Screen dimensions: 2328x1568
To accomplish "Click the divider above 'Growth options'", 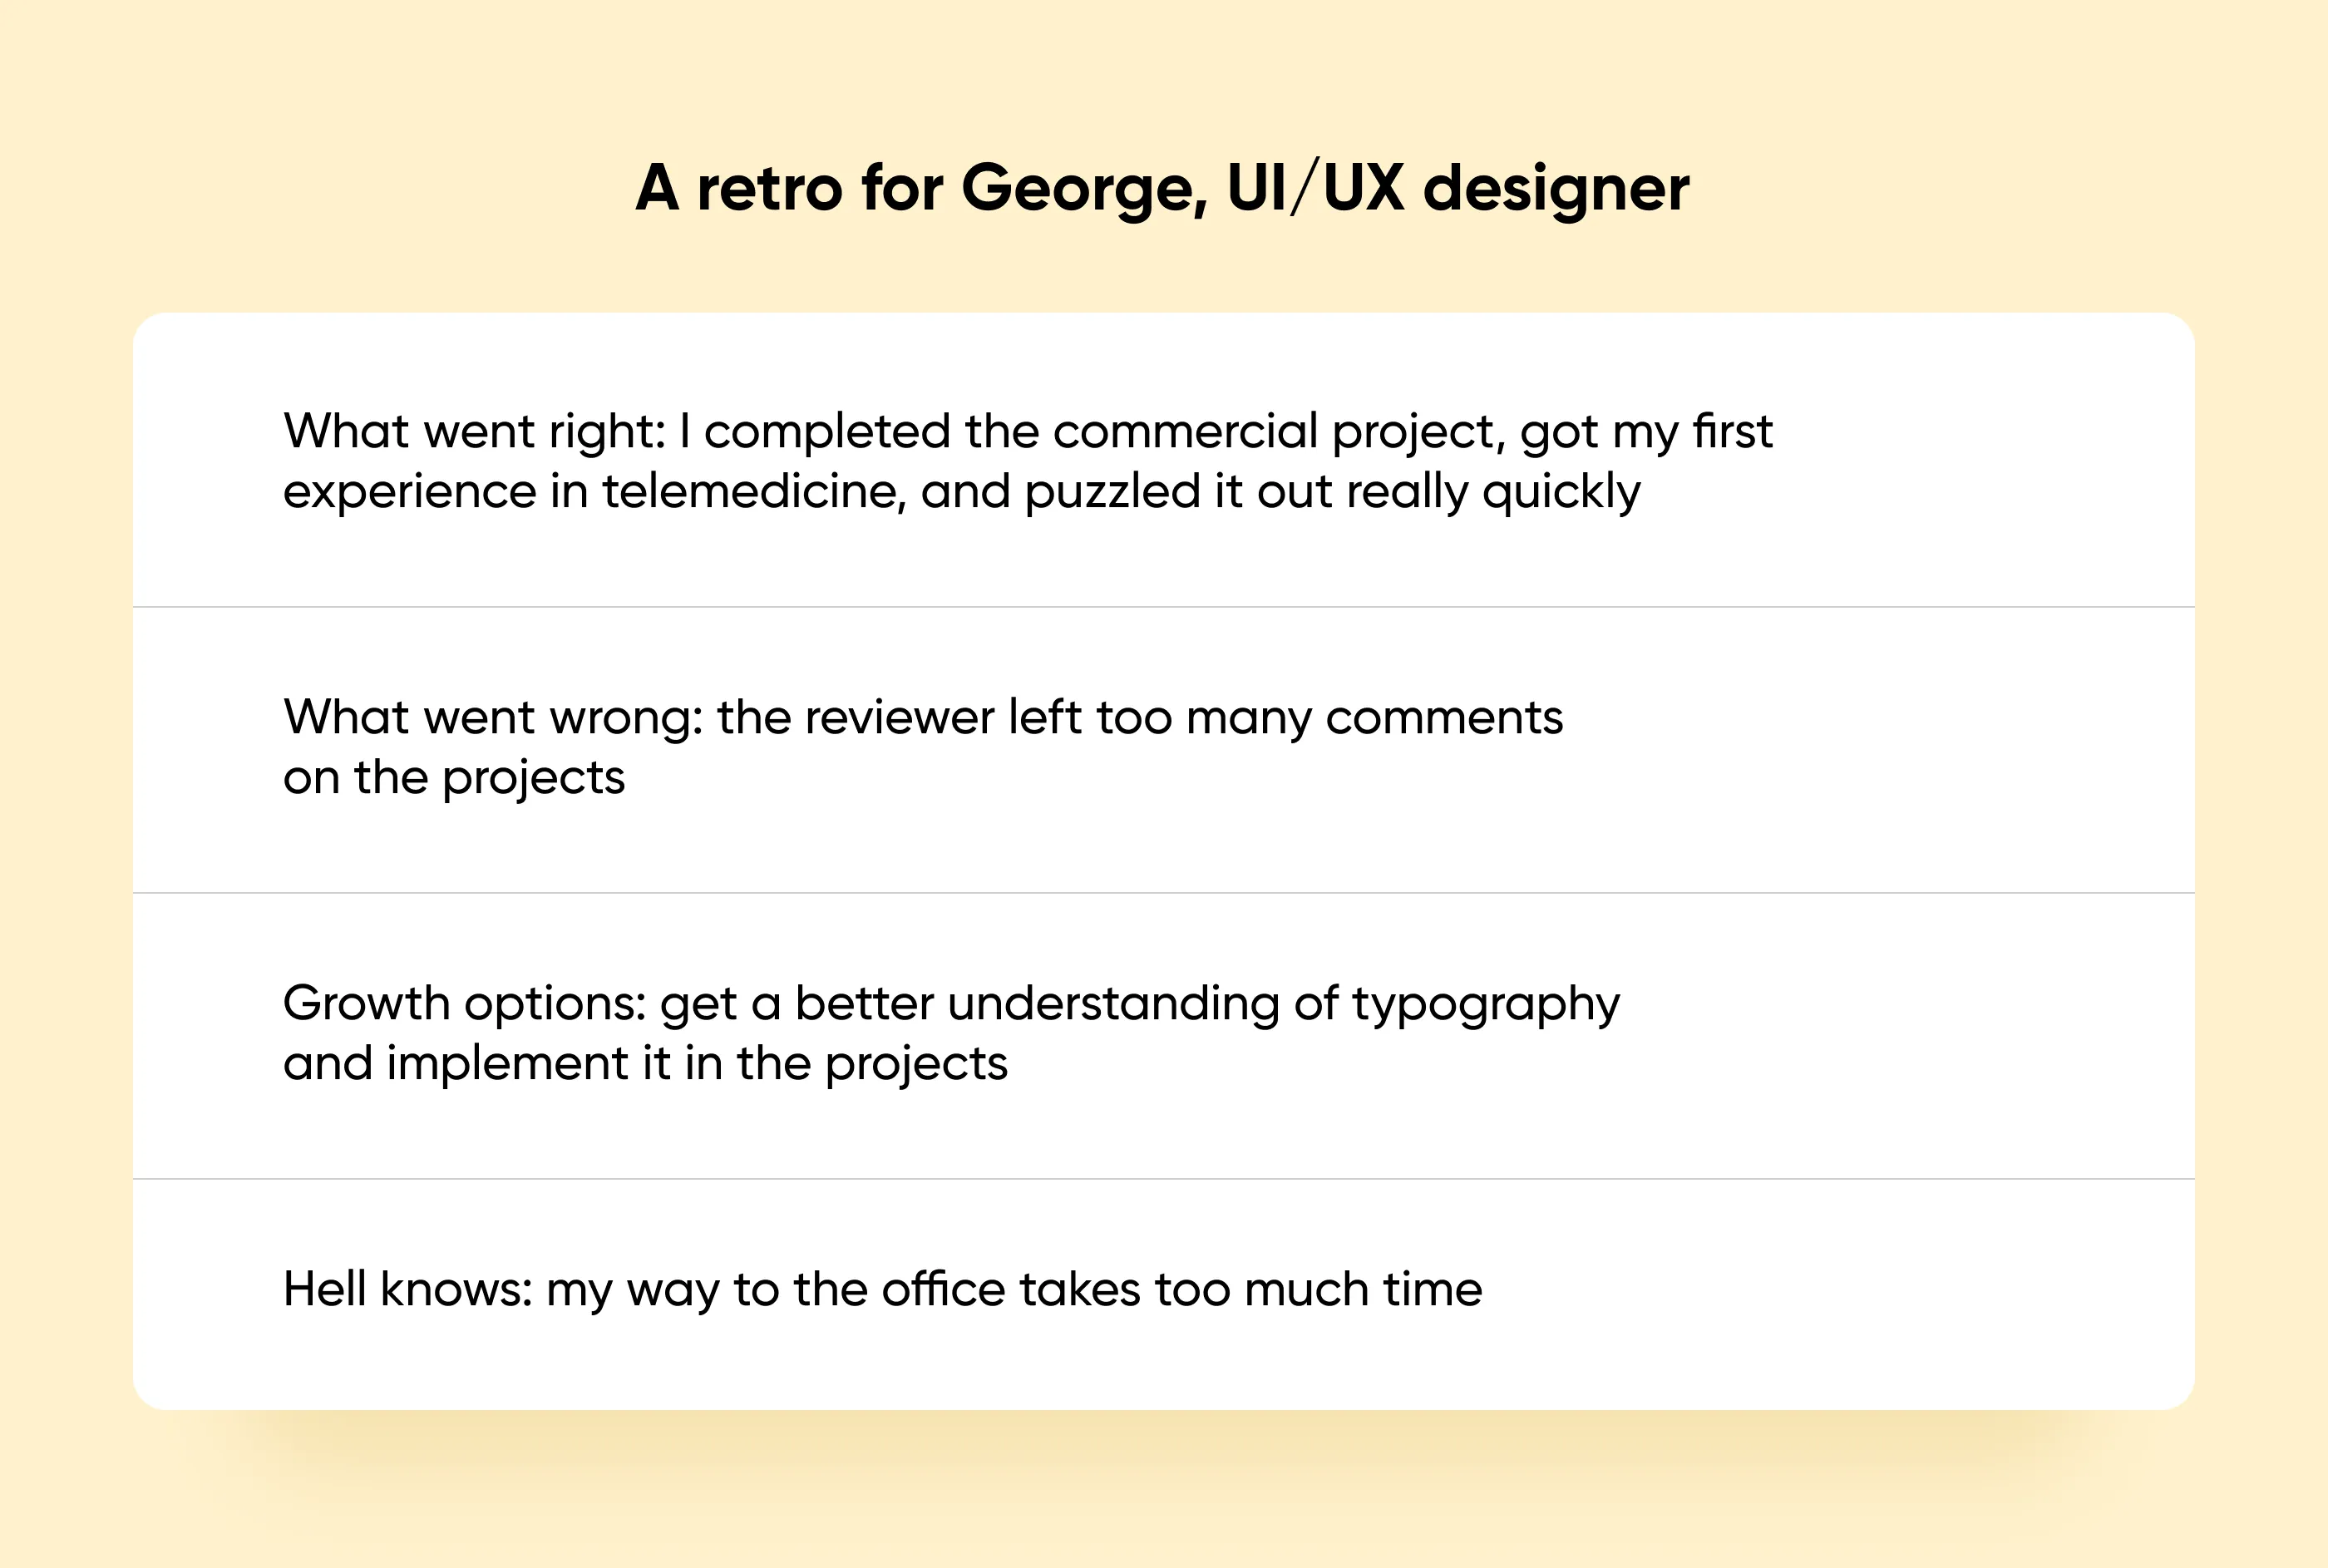I will 1164,893.
